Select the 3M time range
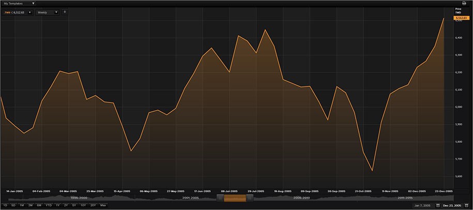The image size is (473, 210). (30, 205)
